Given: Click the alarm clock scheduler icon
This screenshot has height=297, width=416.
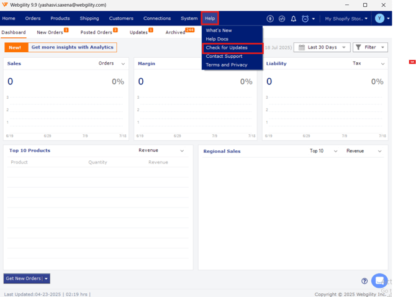Looking at the screenshot, I should coord(305,19).
